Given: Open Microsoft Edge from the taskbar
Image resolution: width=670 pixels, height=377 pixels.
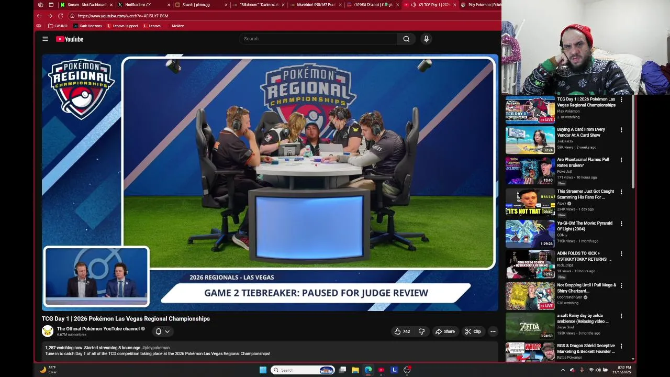Looking at the screenshot, I should 368,370.
